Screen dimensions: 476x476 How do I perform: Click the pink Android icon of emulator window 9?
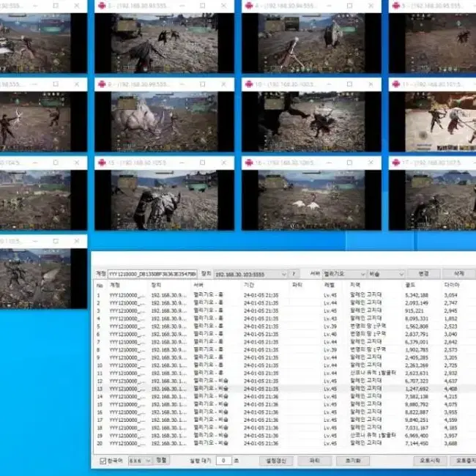(102, 84)
